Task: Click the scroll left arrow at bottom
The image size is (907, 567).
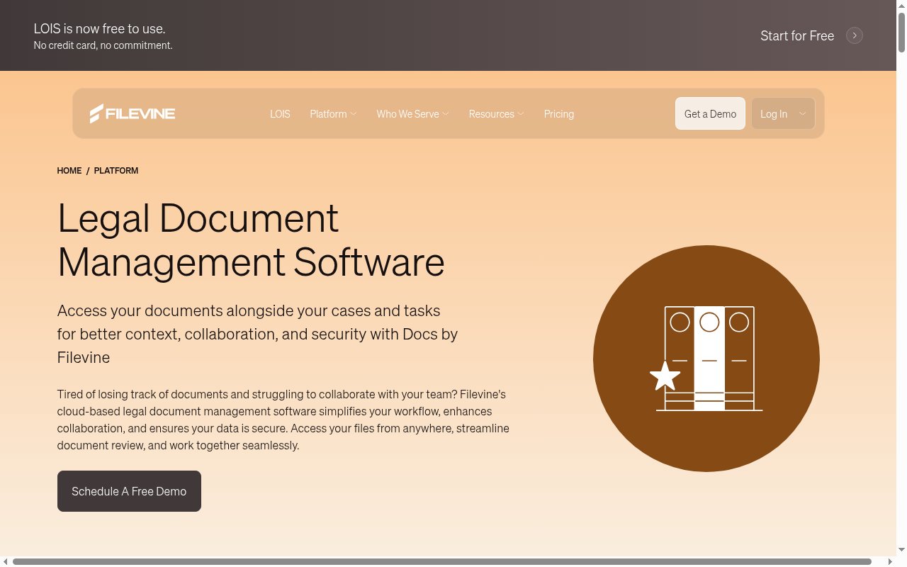Action: (5, 562)
